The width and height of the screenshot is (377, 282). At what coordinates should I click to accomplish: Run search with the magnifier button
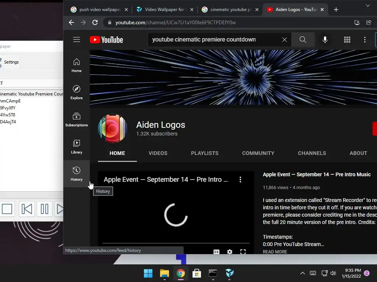point(303,40)
